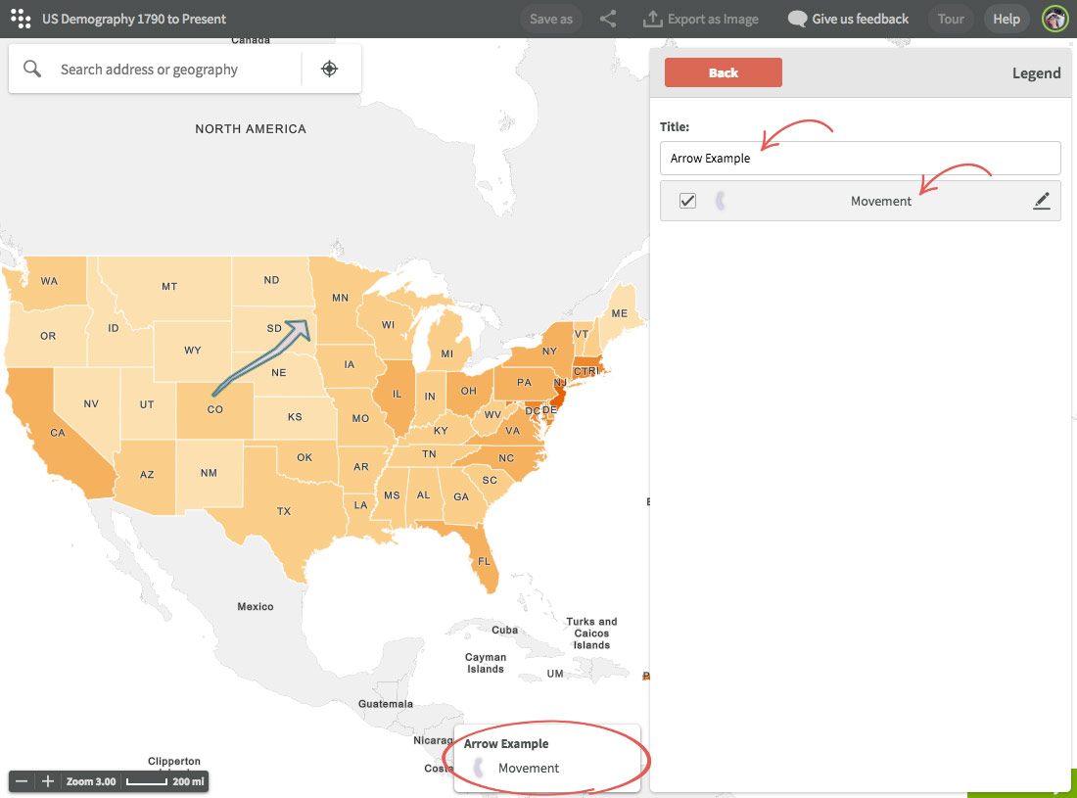Click the Zoom 3.00 indicator

pyautogui.click(x=91, y=781)
